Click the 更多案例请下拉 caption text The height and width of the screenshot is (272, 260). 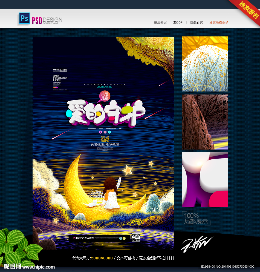[152, 258]
